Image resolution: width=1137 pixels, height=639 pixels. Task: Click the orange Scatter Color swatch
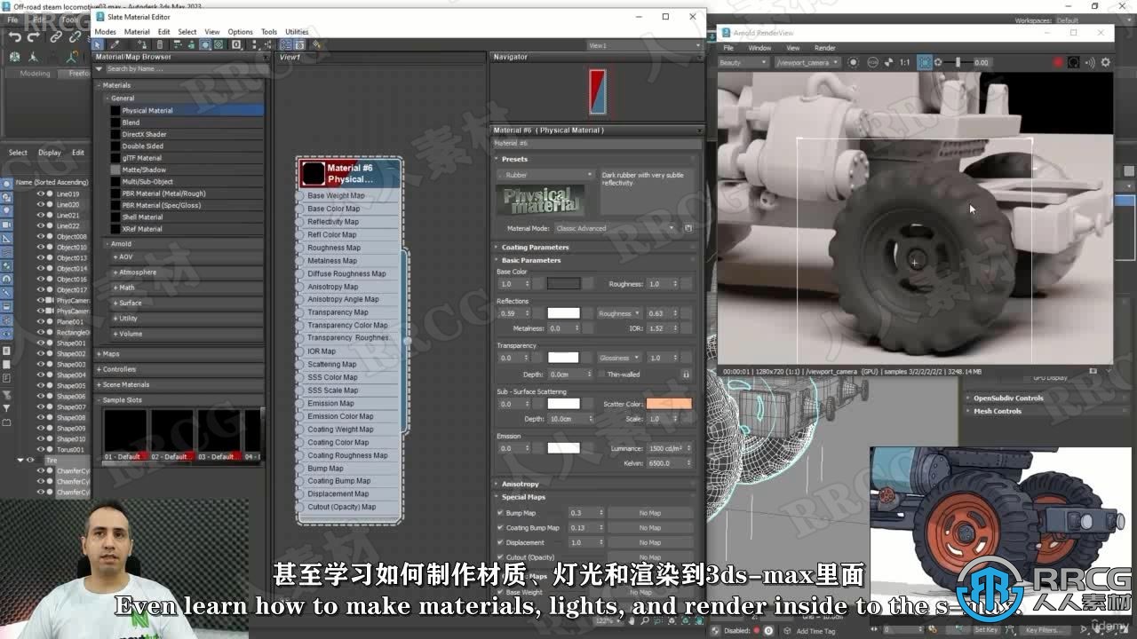pyautogui.click(x=669, y=404)
